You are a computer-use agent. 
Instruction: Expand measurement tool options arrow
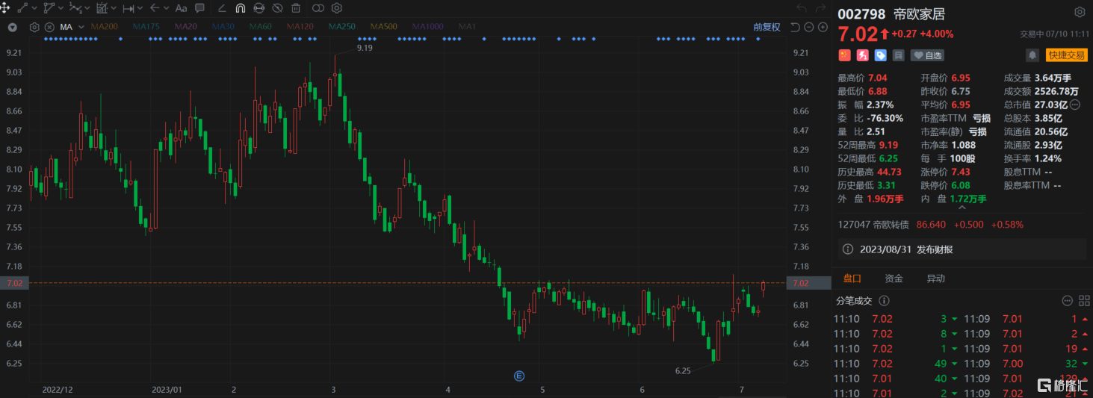[x=140, y=9]
